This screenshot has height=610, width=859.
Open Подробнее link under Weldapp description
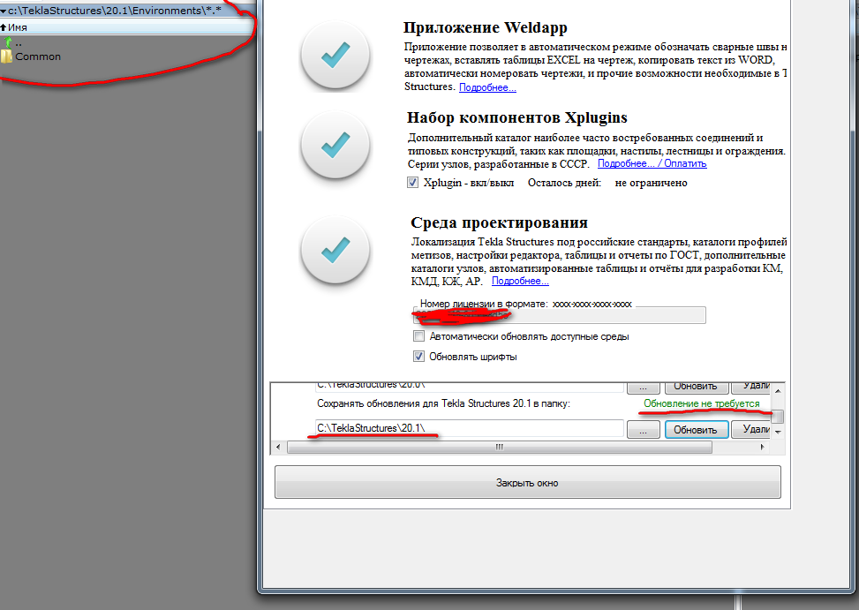[x=487, y=87]
